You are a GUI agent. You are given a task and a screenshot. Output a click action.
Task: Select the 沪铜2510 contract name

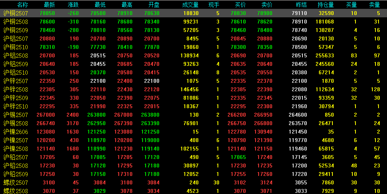[x=16, y=47]
